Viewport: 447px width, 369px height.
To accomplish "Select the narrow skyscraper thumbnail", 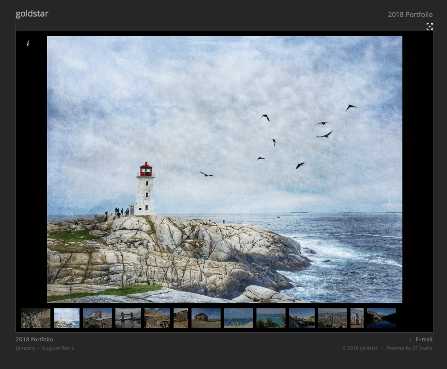I will coord(357,318).
